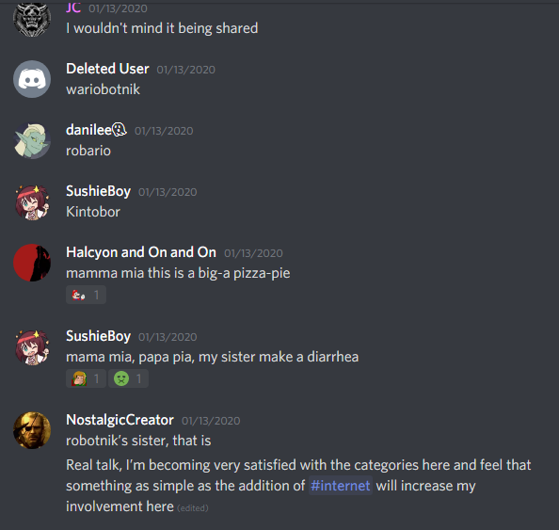559x530 pixels.
Task: Click the JC username
Action: pos(73,8)
